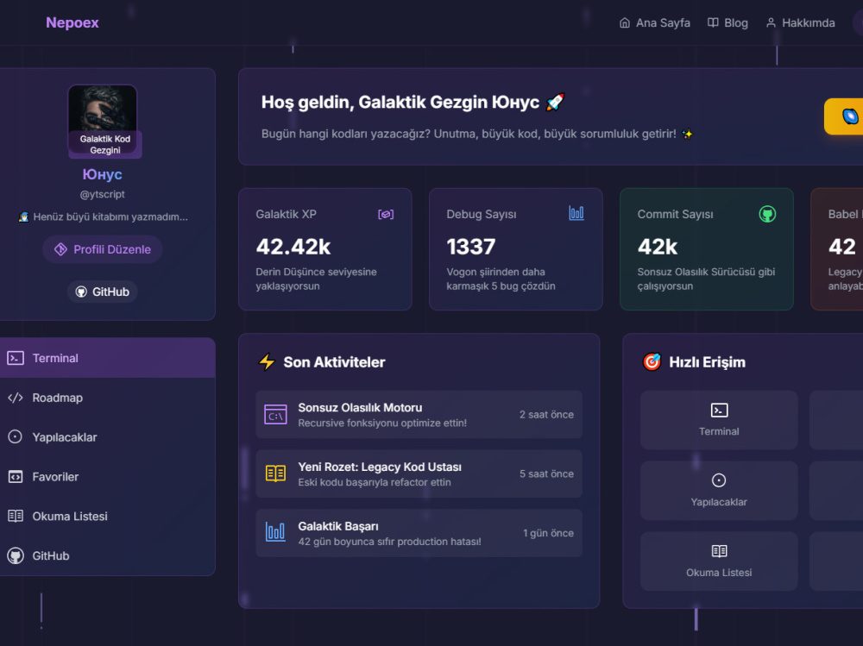The width and height of the screenshot is (863, 646).
Task: Click the Galaktik XP card icon
Action: point(386,214)
